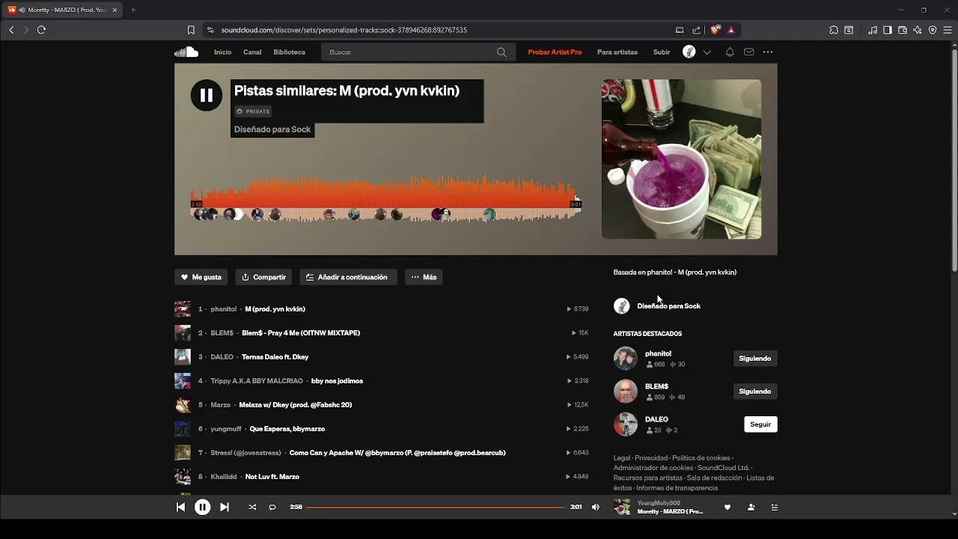The image size is (958, 539).
Task: Open the messages envelope icon
Action: [748, 52]
